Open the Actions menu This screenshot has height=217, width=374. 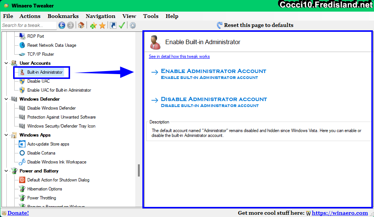click(x=30, y=16)
